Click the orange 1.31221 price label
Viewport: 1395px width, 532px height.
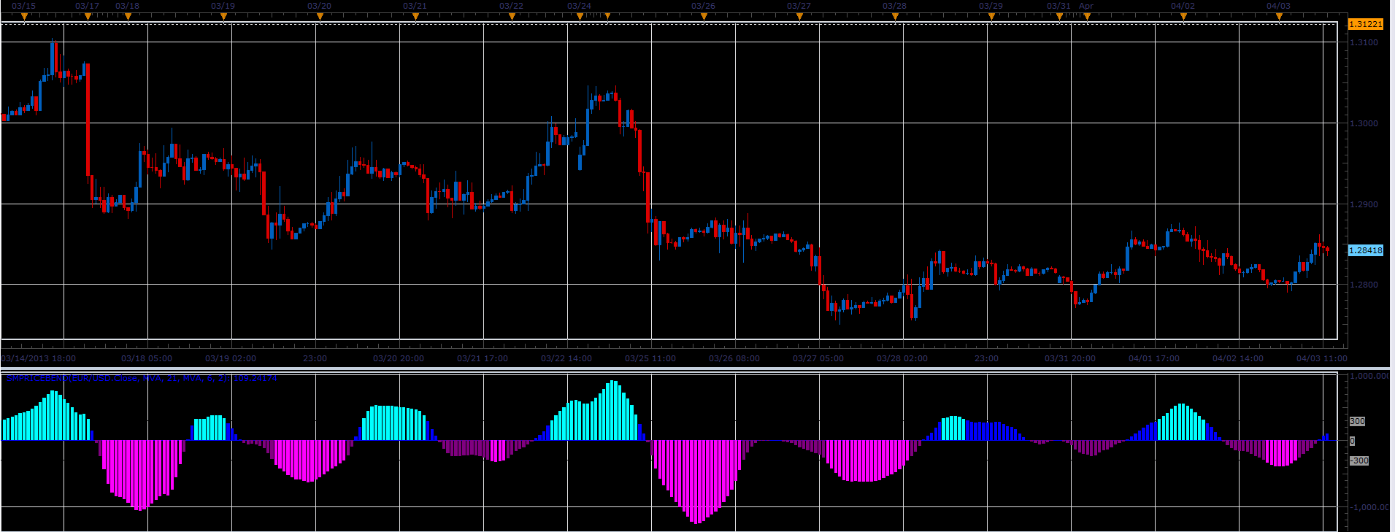pos(1365,24)
